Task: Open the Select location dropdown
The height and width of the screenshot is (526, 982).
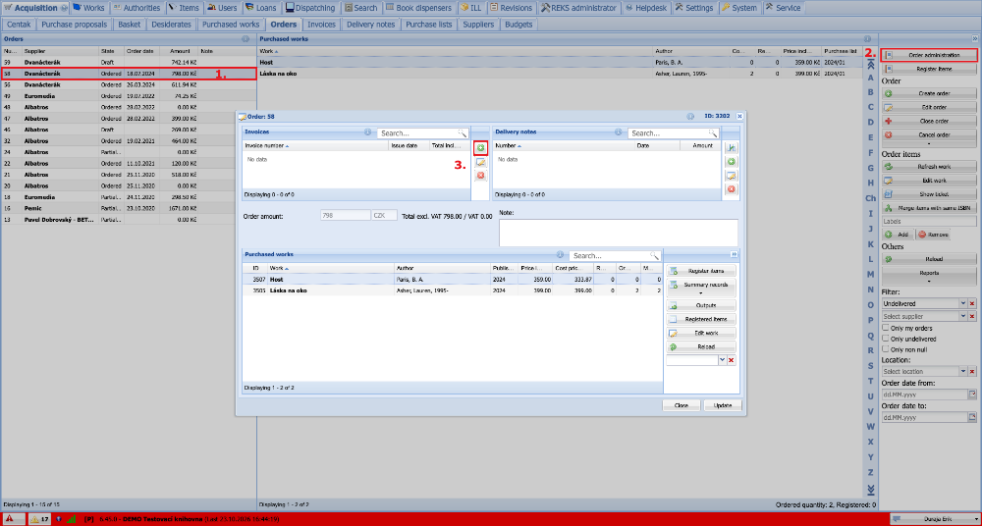Action: [963, 372]
